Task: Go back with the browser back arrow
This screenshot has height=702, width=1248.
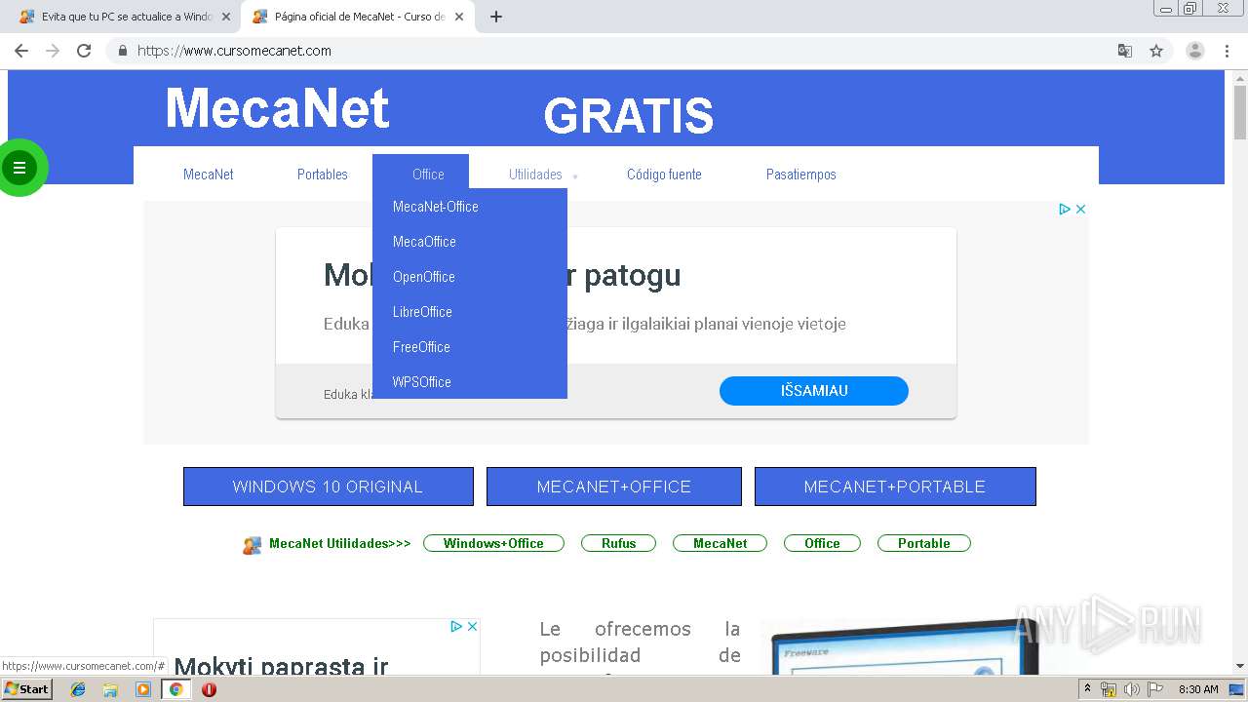Action: [21, 51]
